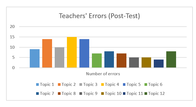Viewport: 196px width, 107px height.
Task: Select the Topic 4 yellow legend swatch
Action: (102, 84)
